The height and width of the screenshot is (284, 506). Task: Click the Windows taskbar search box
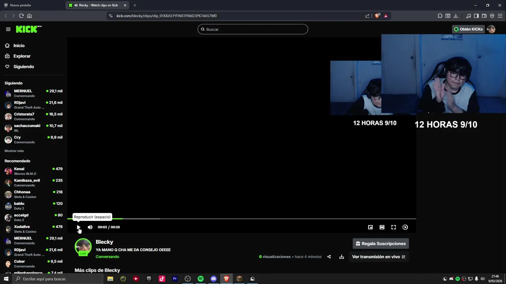(58, 279)
